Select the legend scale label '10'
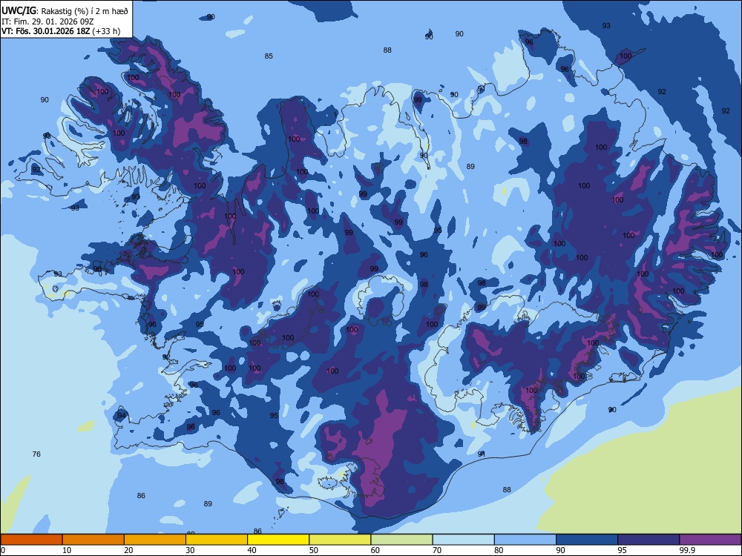742x556 pixels. click(x=67, y=550)
